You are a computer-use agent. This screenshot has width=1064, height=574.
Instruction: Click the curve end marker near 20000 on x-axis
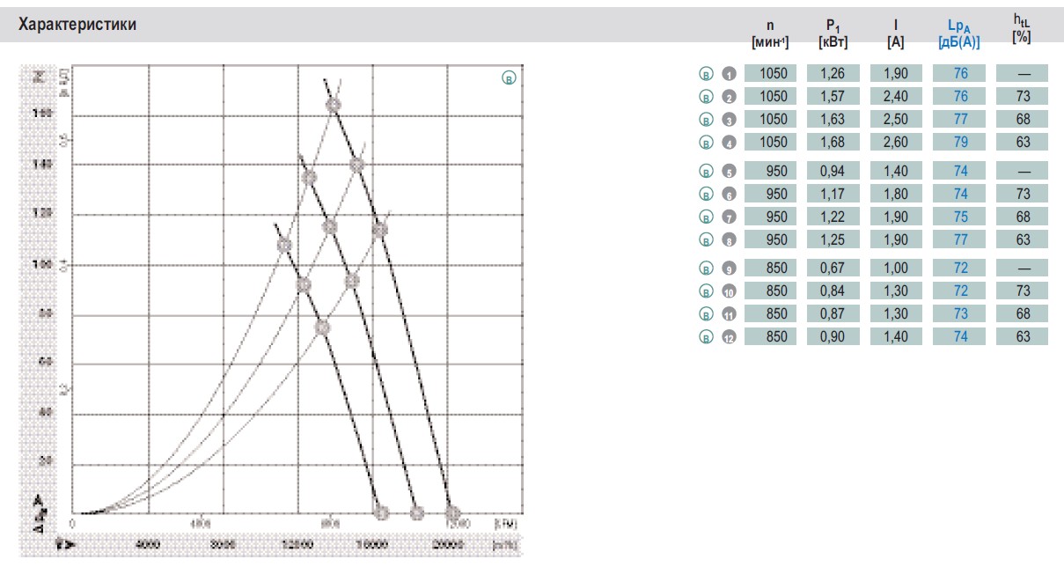452,512
